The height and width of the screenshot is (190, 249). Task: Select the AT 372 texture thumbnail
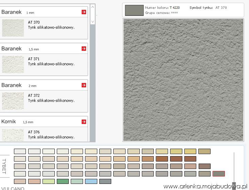point(13,101)
